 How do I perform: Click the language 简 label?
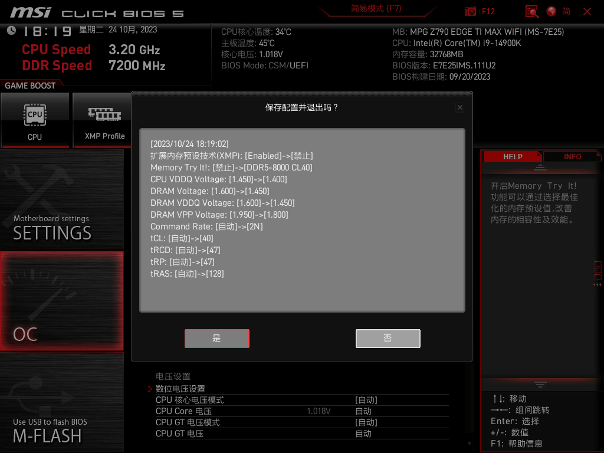[566, 11]
